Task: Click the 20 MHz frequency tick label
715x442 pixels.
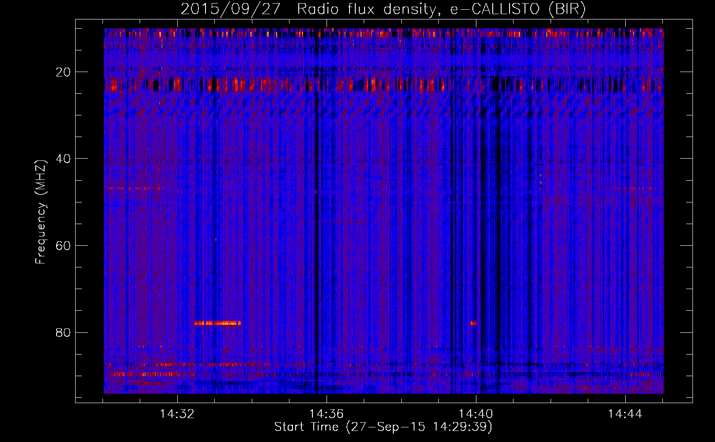Action: tap(64, 72)
